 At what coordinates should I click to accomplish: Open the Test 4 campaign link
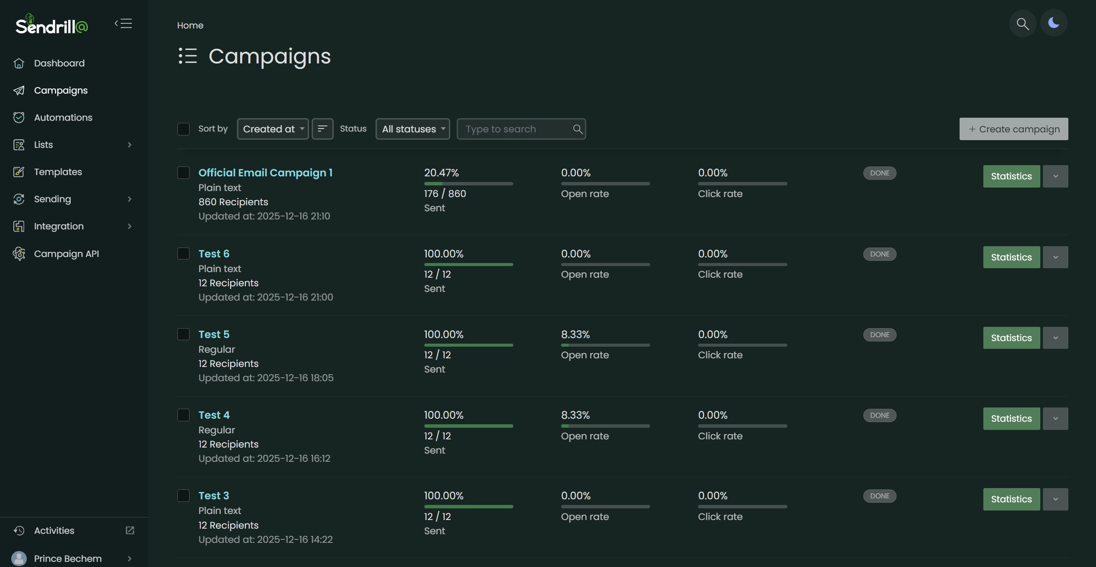click(x=214, y=415)
